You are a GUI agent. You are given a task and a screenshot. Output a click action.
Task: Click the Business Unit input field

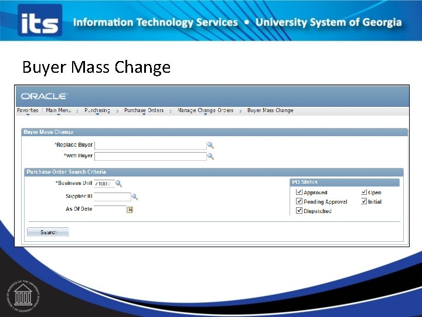click(104, 184)
